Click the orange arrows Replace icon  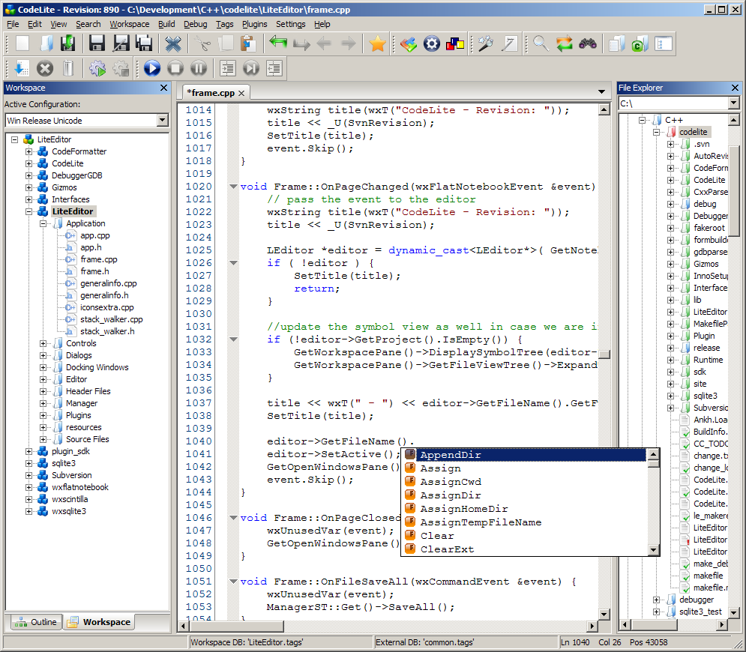click(565, 44)
